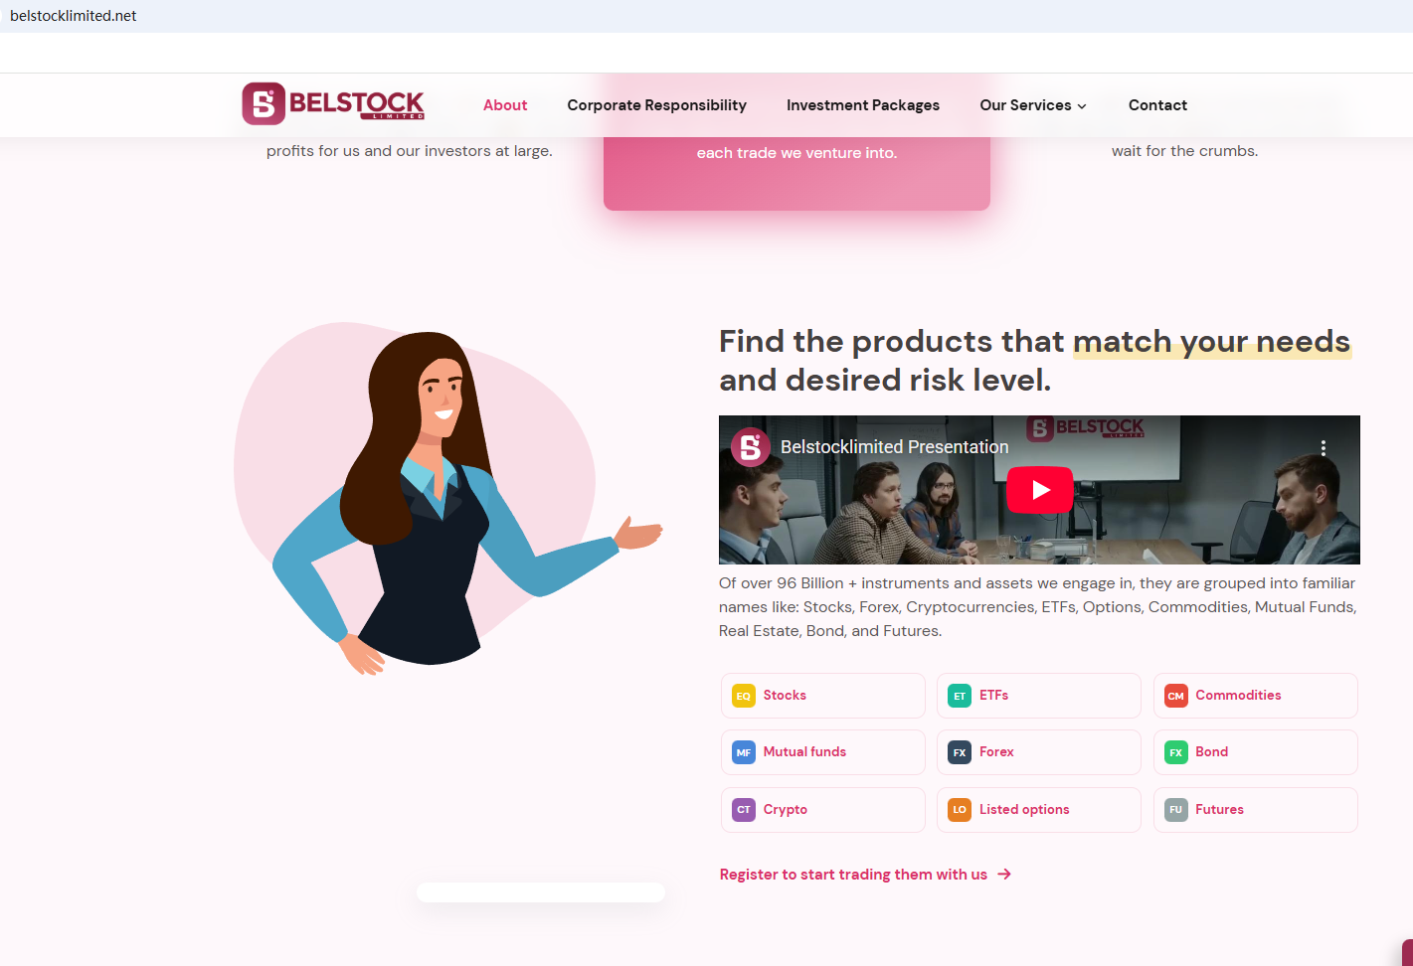Viewport: 1413px width, 966px height.
Task: Click the Belstock channel avatar on video
Action: click(751, 447)
